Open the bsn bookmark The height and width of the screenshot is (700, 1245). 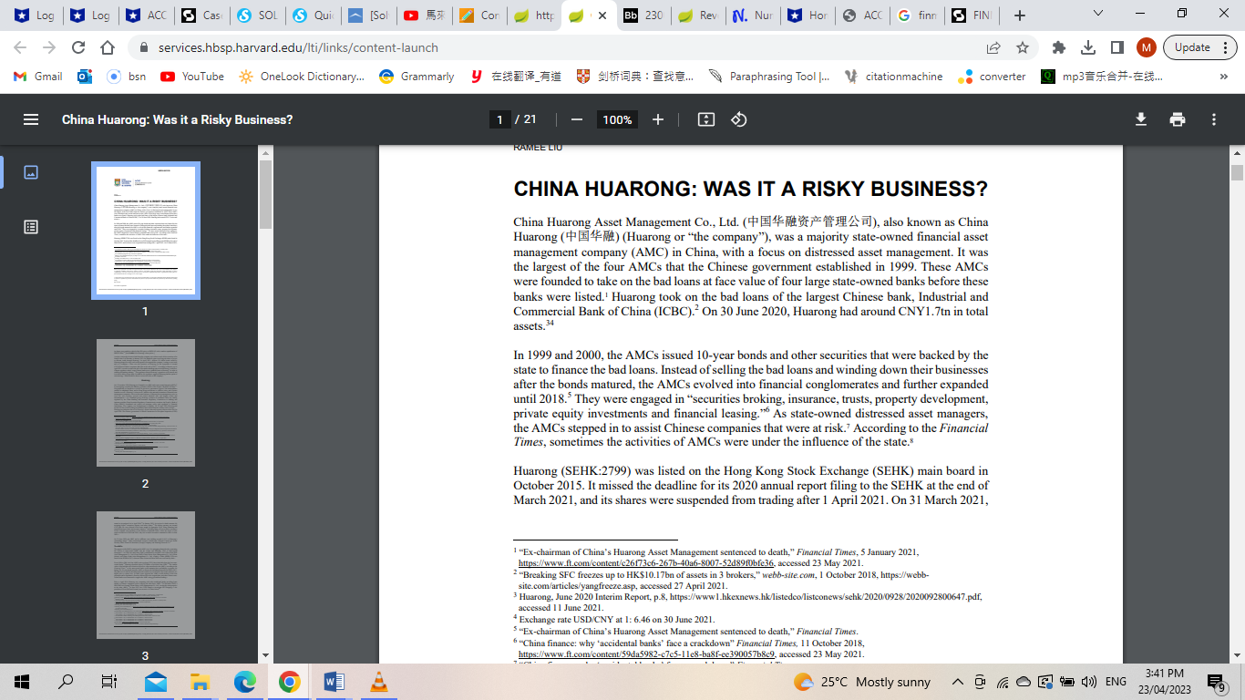(x=127, y=77)
